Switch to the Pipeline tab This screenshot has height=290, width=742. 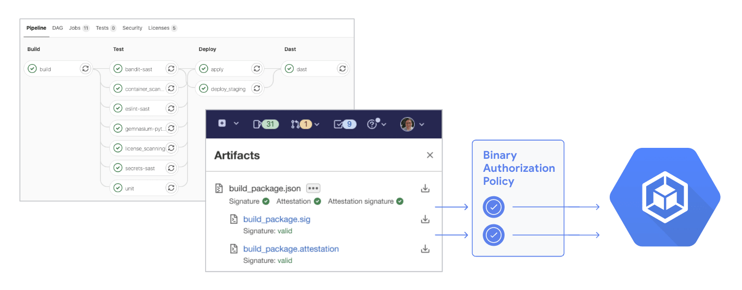click(x=36, y=28)
